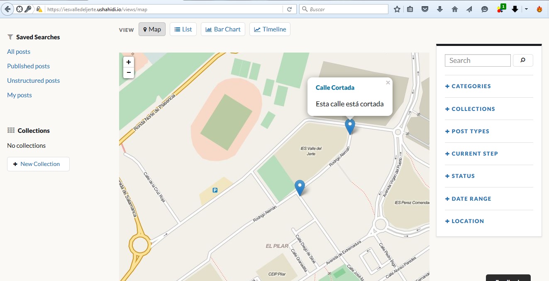
Task: Expand the Date Range filter
Action: pyautogui.click(x=468, y=199)
